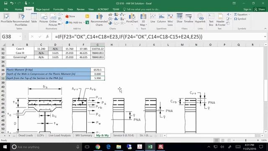The width and height of the screenshot is (268, 151).
Task: Go to the MV Summary sheet
Action: [84, 135]
